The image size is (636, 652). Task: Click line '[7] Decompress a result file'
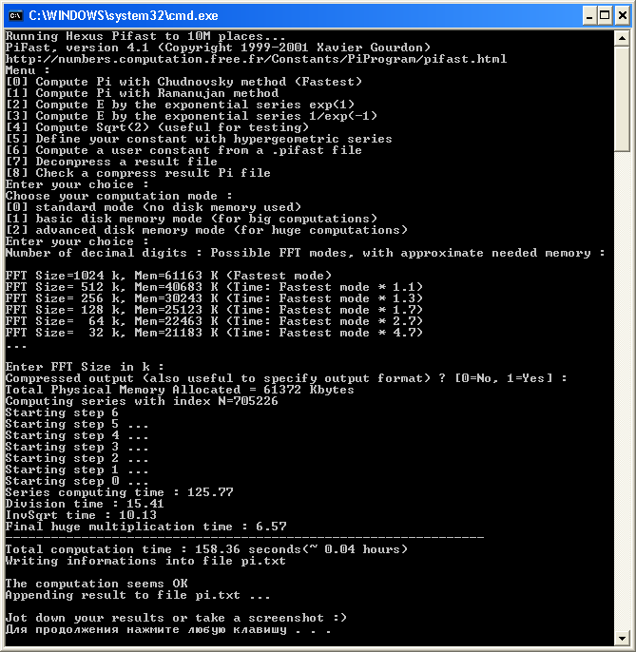coord(111,162)
